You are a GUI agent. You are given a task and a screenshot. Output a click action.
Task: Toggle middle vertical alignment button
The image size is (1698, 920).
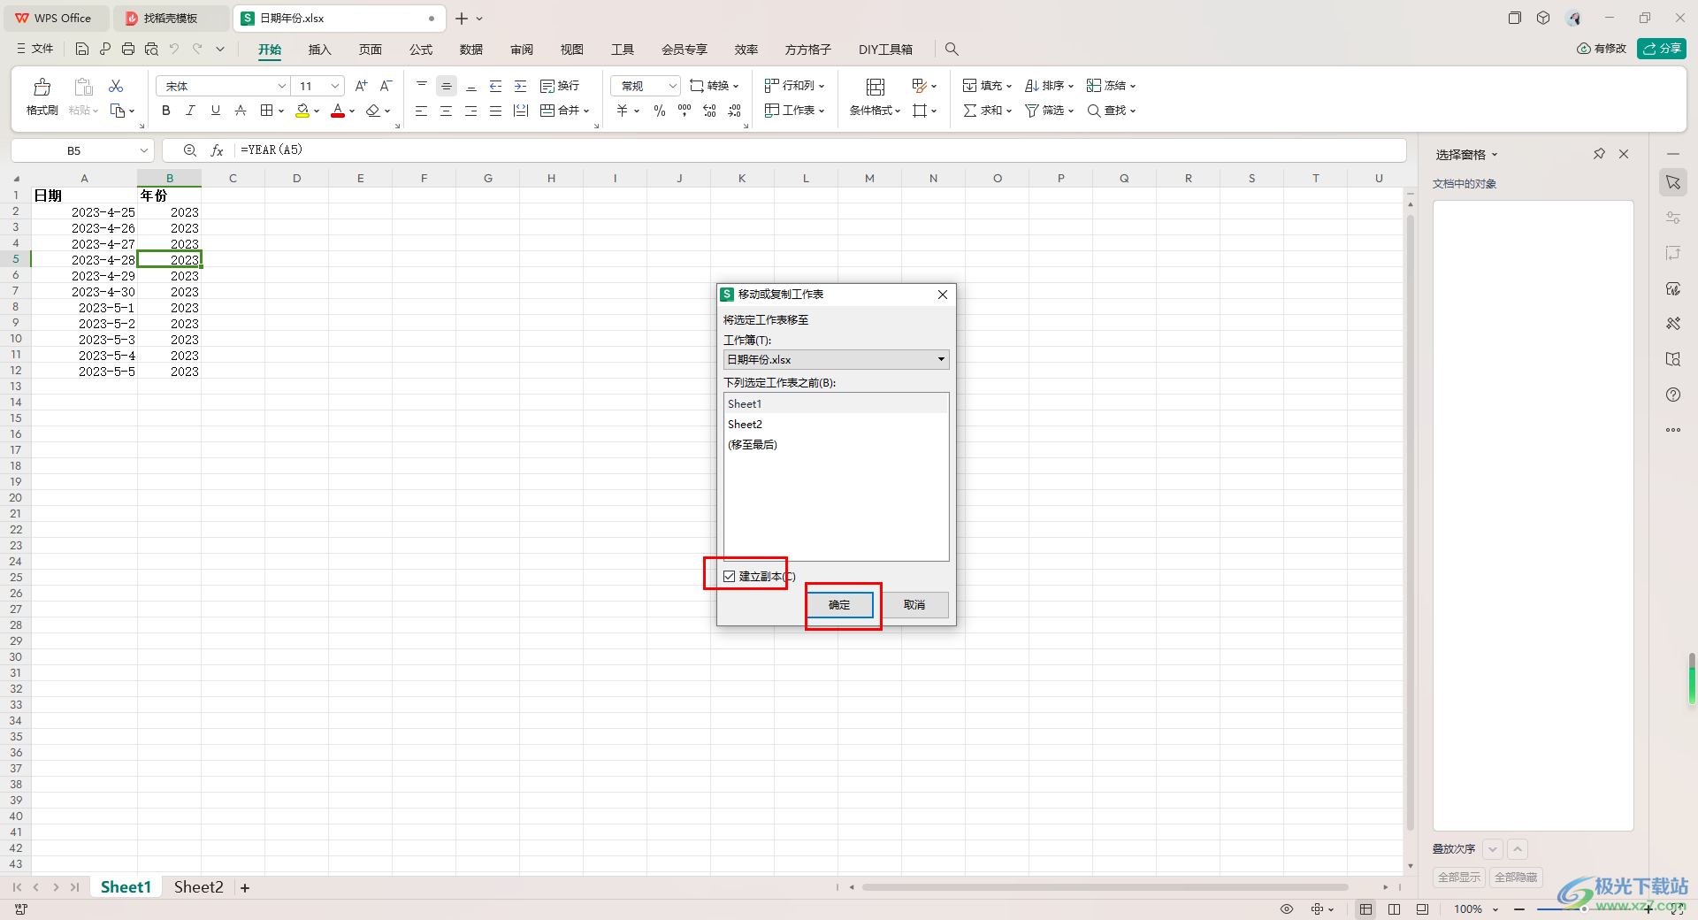[447, 86]
